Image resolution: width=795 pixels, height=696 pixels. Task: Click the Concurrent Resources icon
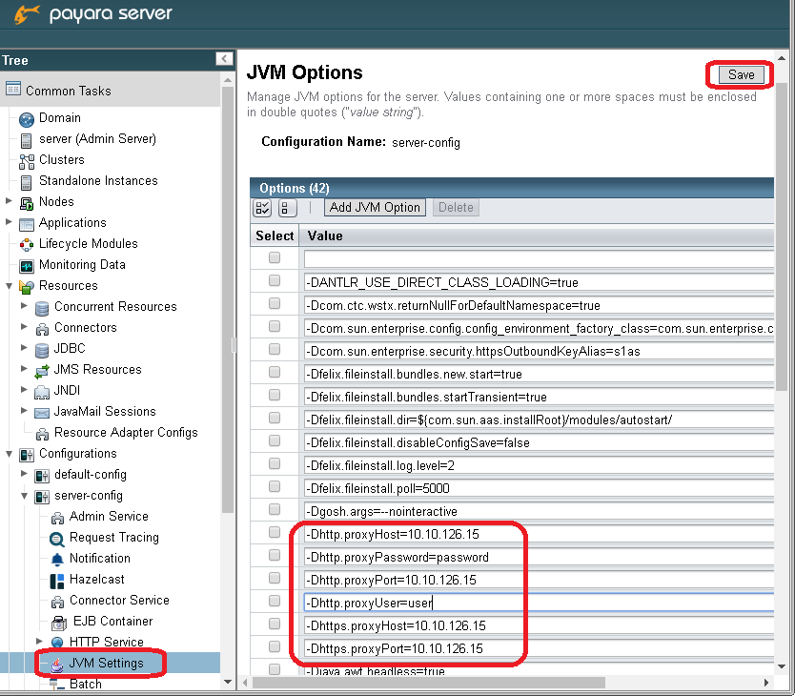coord(42,308)
